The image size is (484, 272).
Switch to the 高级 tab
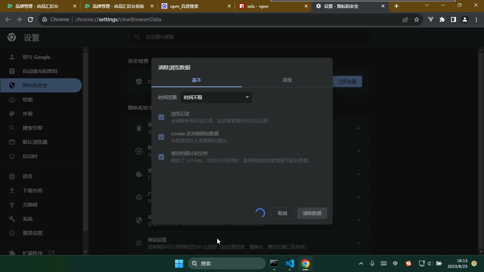287,80
